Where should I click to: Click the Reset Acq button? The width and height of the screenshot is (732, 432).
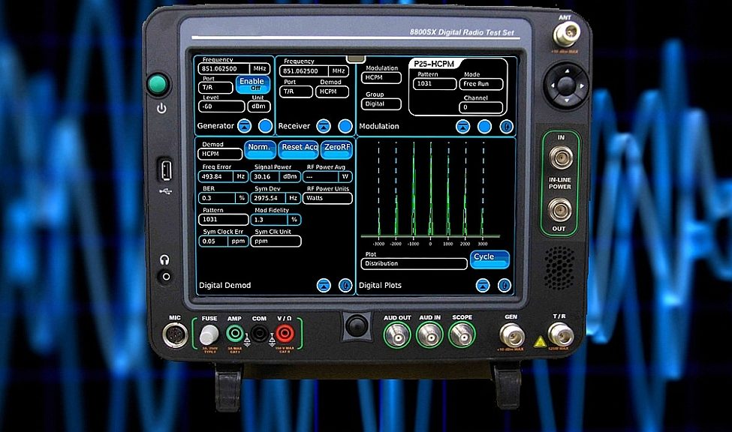[299, 147]
